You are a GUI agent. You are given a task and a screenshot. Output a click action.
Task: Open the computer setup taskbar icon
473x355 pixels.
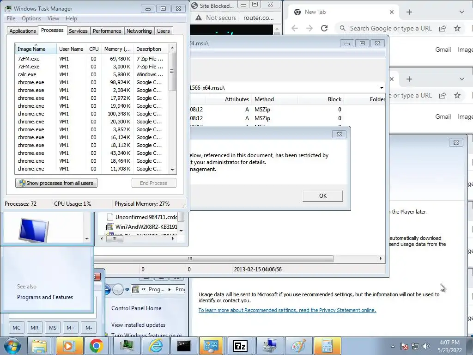[270, 346]
